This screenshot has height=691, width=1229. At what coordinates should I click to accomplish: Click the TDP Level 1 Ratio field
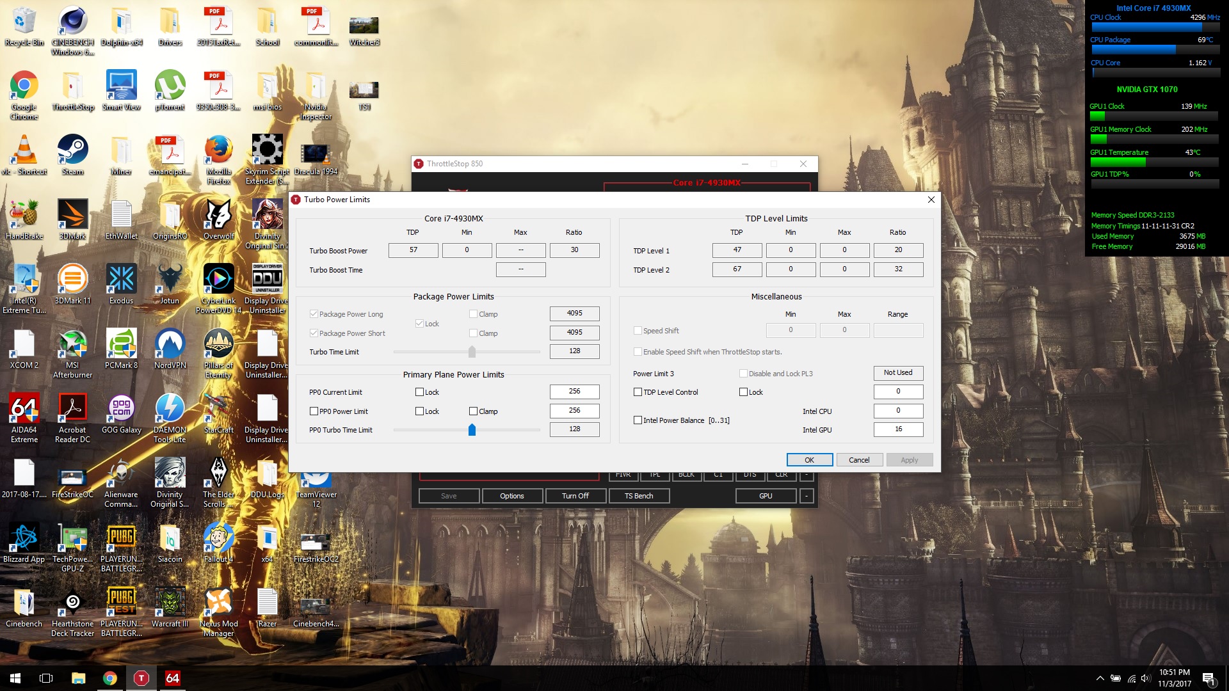[898, 250]
